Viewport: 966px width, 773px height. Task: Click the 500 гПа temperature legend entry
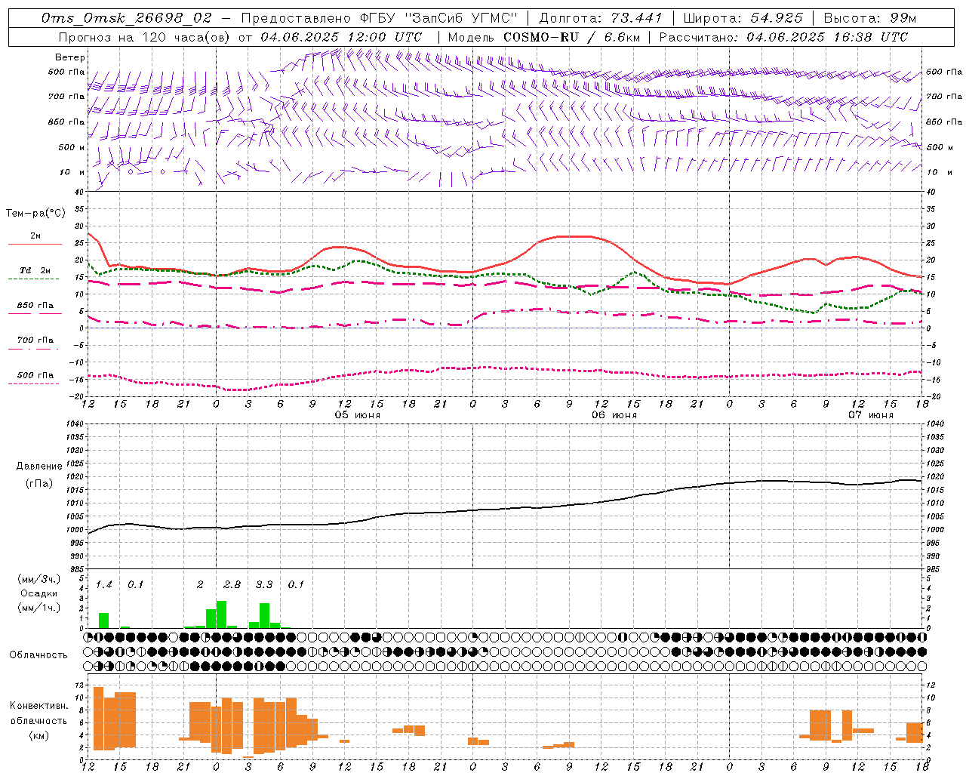pyautogui.click(x=35, y=375)
